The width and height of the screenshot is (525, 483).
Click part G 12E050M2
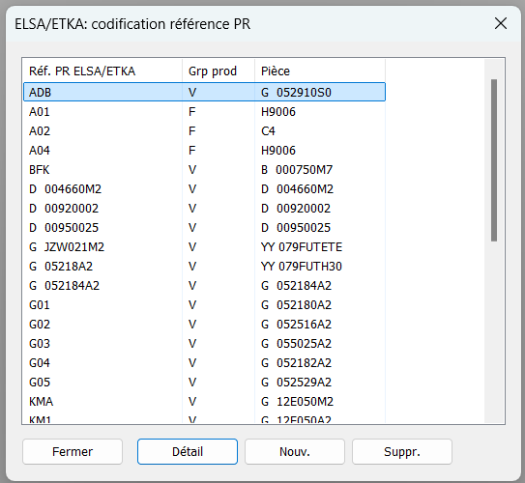(x=297, y=402)
